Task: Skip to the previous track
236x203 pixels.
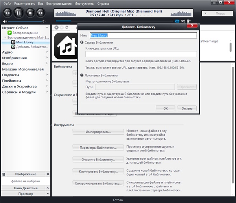Action: point(7,13)
